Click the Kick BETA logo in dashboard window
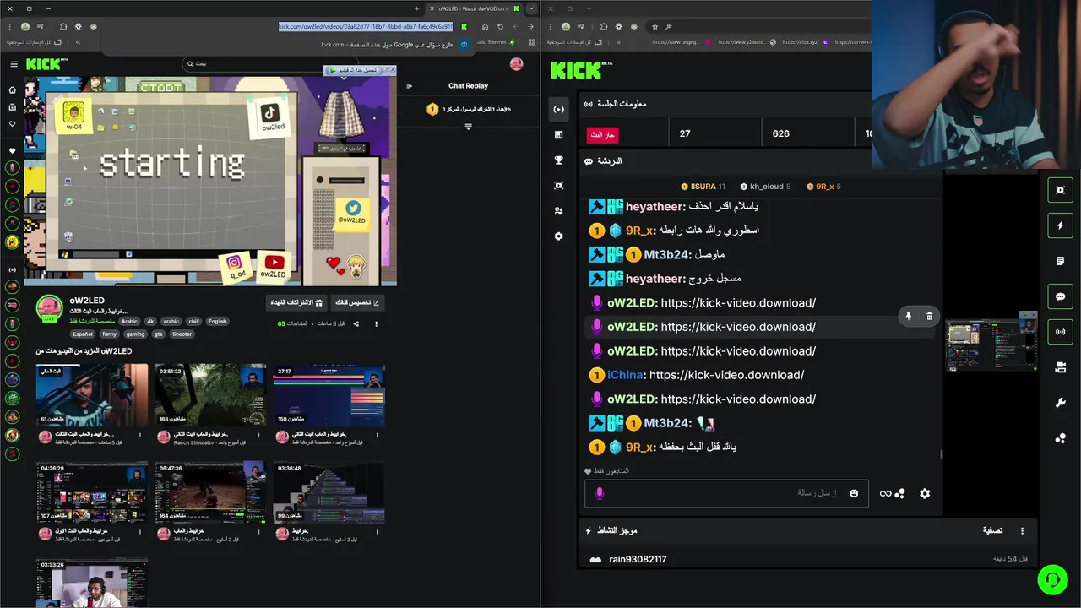Viewport: 1081px width, 608px height. point(582,70)
